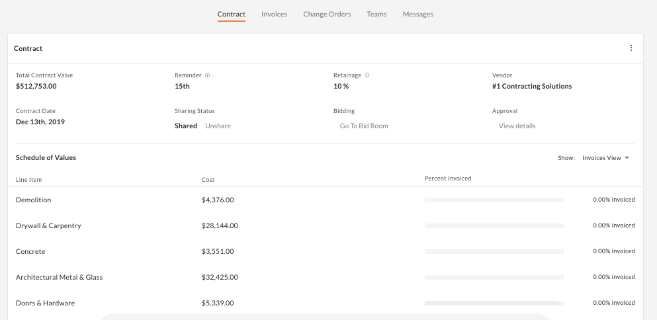This screenshot has width=657, height=320.
Task: Click the Shared status text
Action: 186,126
